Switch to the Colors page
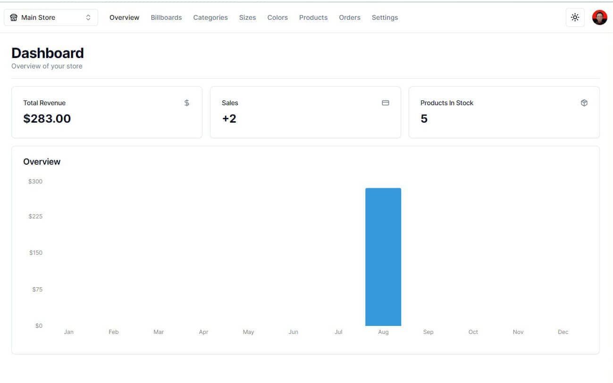 277,17
